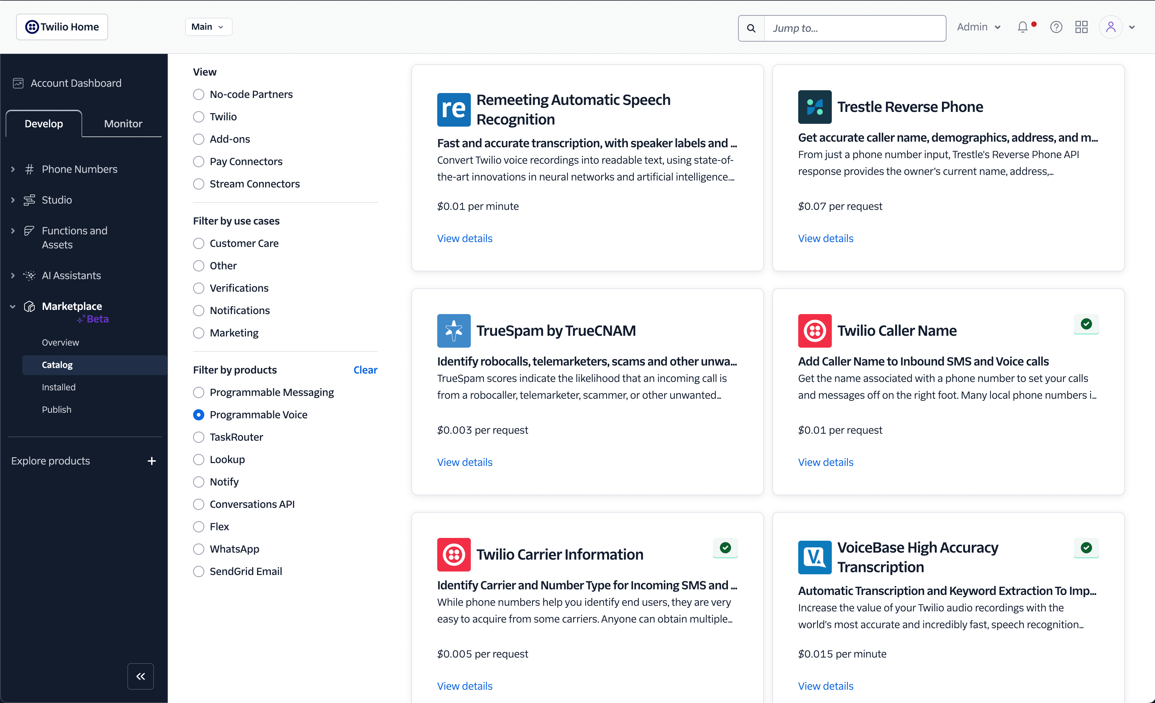Open the help icon in the top bar
The image size is (1155, 703).
1056,27
